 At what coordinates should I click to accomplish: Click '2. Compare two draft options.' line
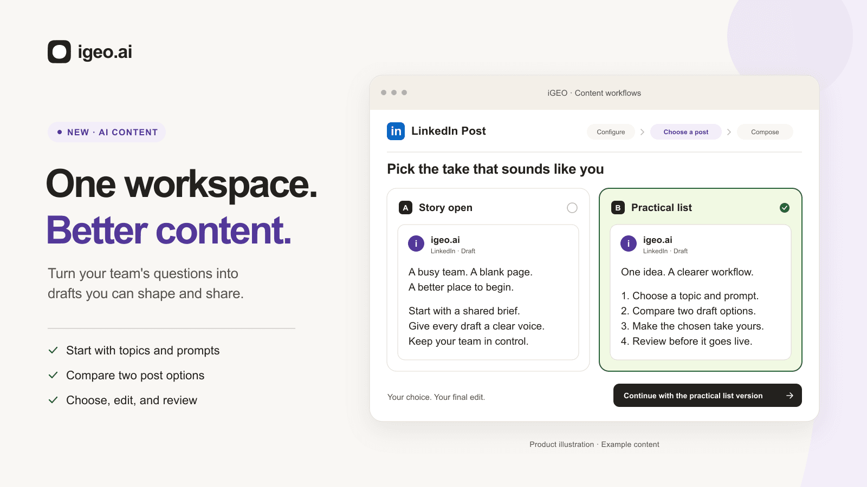[x=688, y=311]
